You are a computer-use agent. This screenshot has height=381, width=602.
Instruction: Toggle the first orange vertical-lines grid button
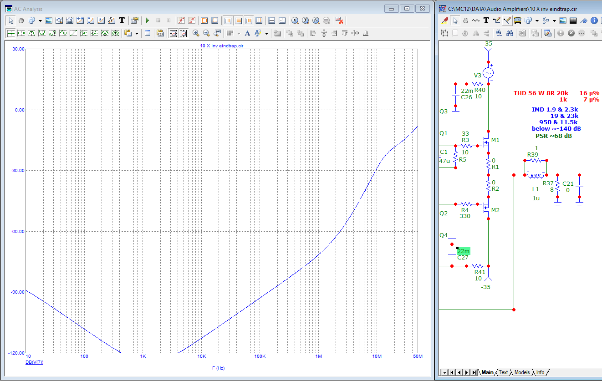228,20
